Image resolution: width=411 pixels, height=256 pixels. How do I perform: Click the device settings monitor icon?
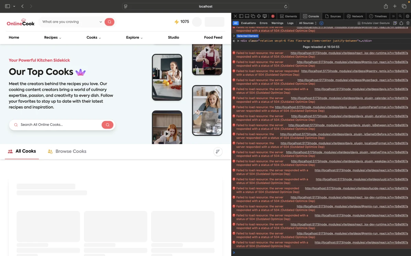pos(264,16)
